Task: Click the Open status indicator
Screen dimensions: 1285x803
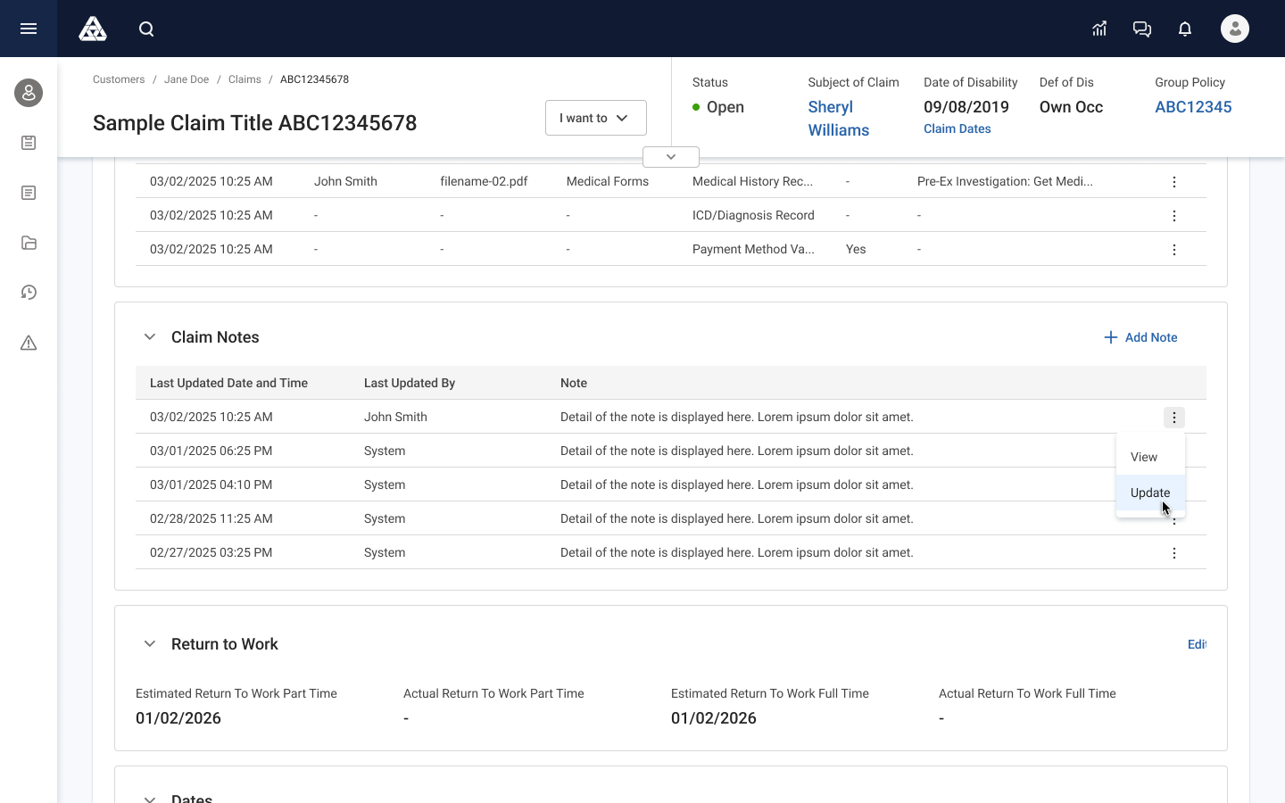Action: [718, 107]
